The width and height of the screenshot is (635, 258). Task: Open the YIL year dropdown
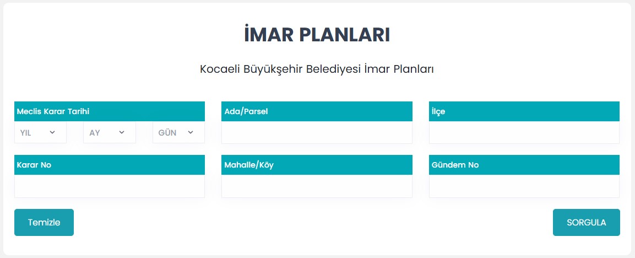pos(40,133)
